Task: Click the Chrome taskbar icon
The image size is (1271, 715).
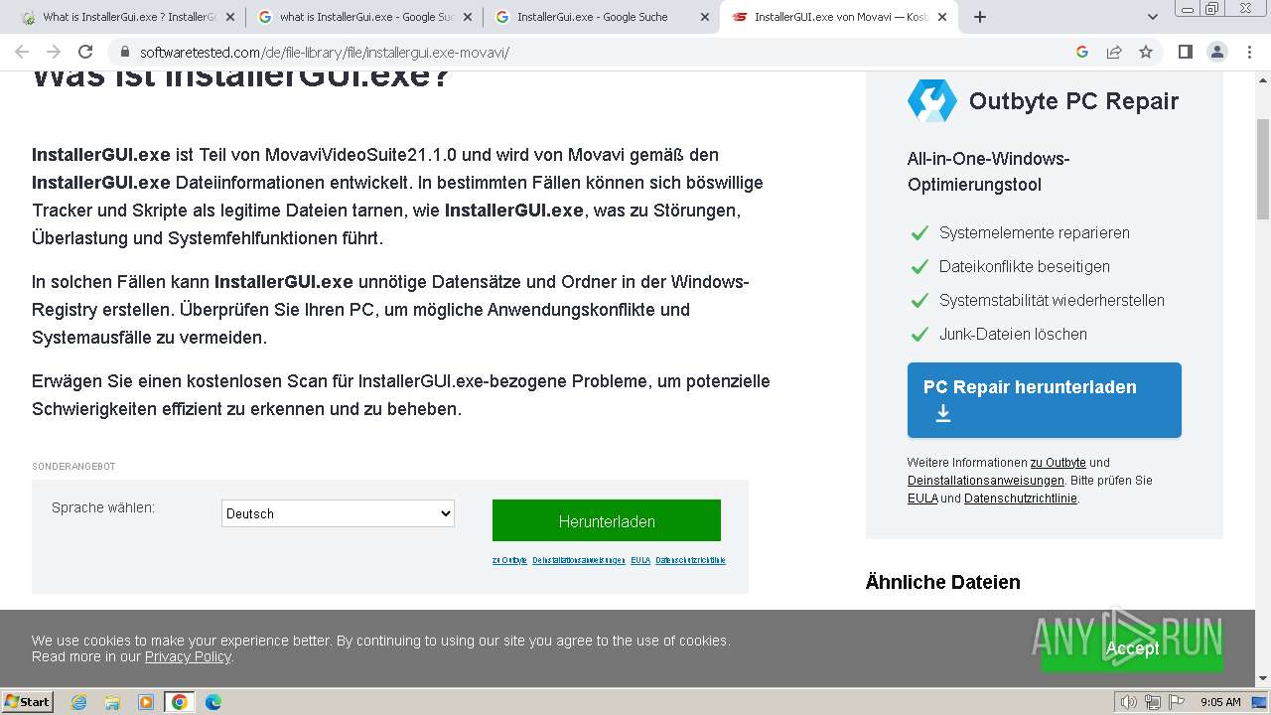Action: [x=180, y=702]
